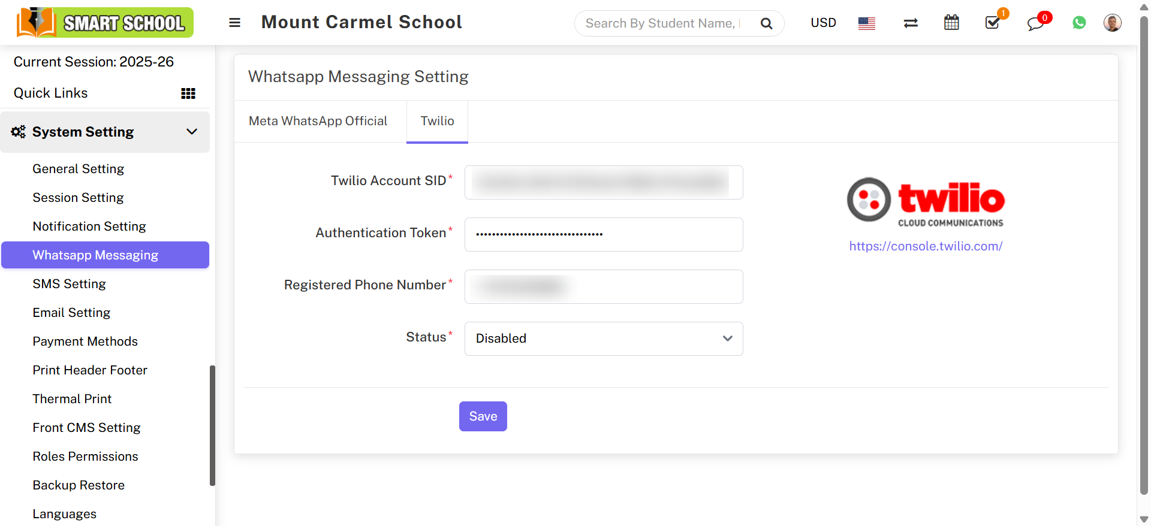Screen dimensions: 1151x526
Task: Go to SMS Setting in sidebar
Action: click(x=69, y=284)
